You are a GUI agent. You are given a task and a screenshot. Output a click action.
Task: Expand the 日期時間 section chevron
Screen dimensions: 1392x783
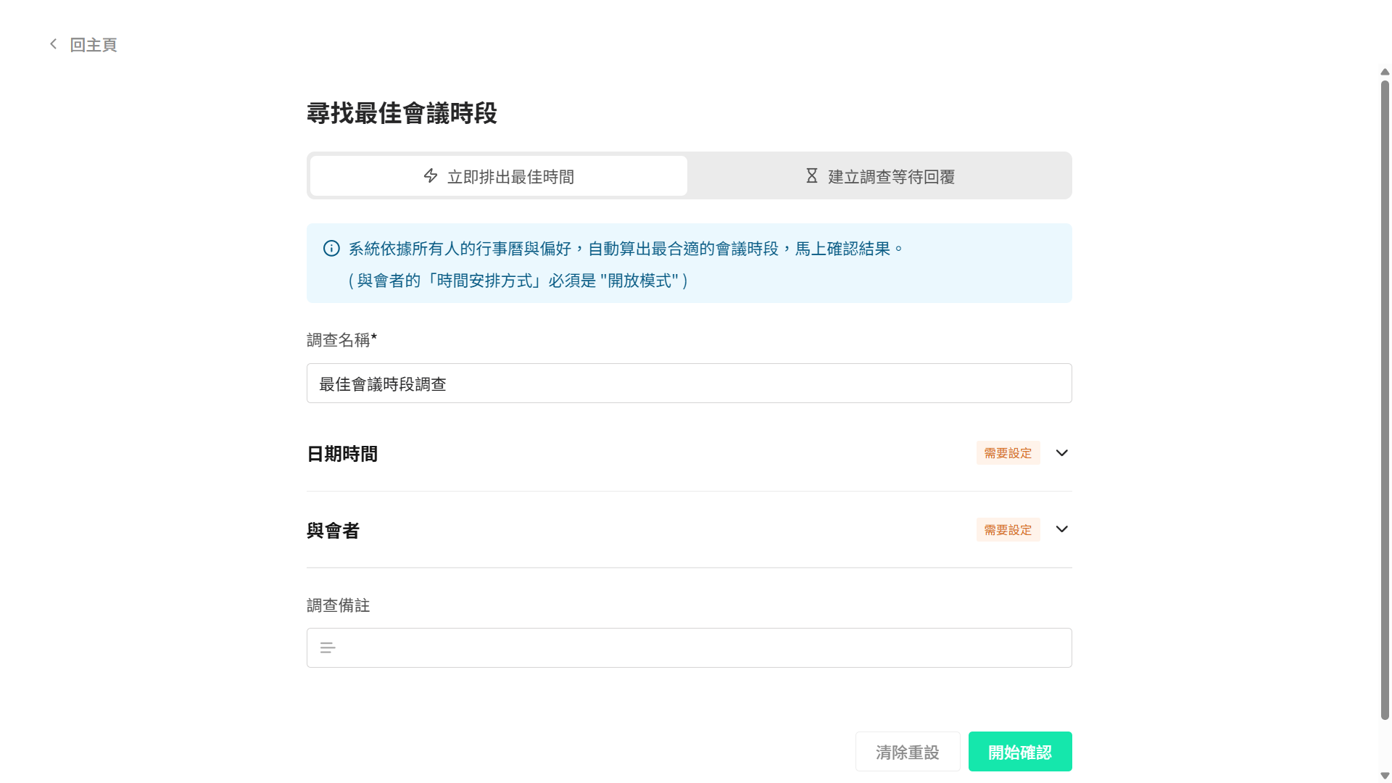click(x=1061, y=453)
